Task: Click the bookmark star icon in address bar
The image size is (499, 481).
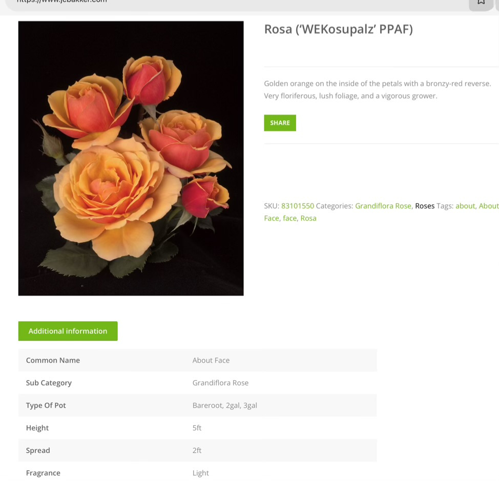Action: click(481, 3)
